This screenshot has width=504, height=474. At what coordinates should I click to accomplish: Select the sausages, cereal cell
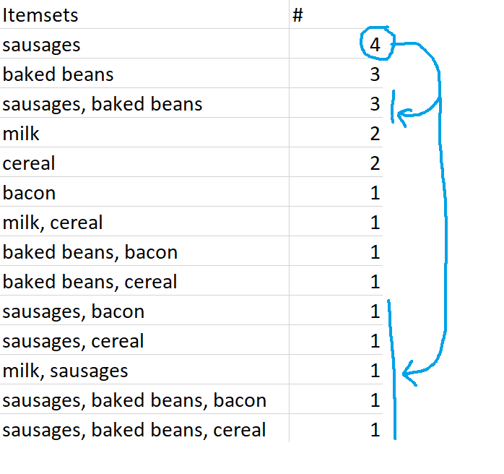(144, 340)
